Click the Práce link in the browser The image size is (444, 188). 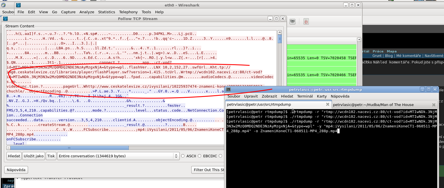[378, 51]
